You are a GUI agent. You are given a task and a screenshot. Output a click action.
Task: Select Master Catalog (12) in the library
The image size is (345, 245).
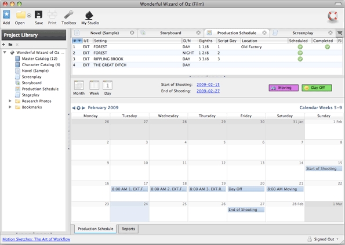coord(39,59)
